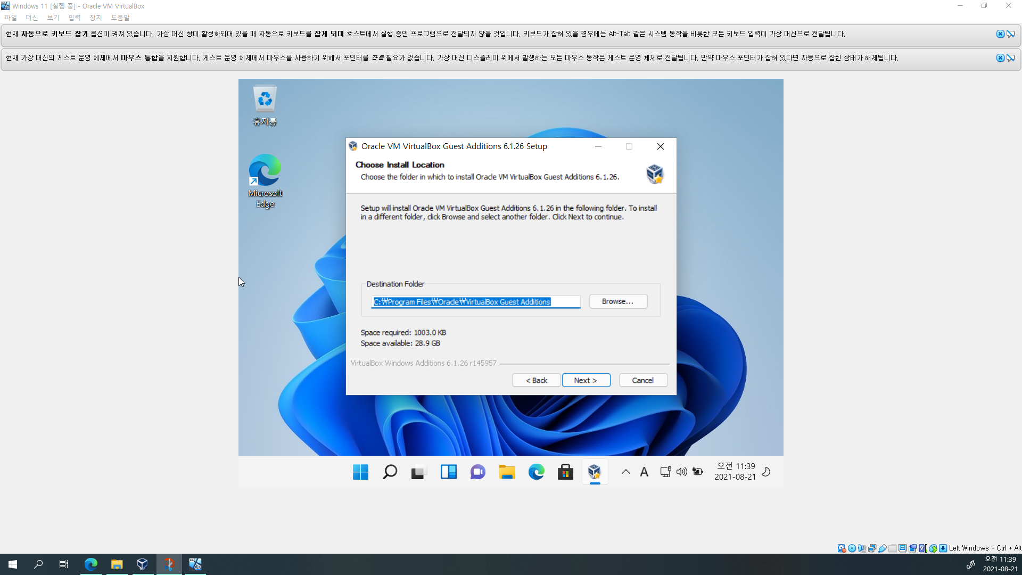
Task: Click the hard disk activity status icon
Action: tap(842, 548)
